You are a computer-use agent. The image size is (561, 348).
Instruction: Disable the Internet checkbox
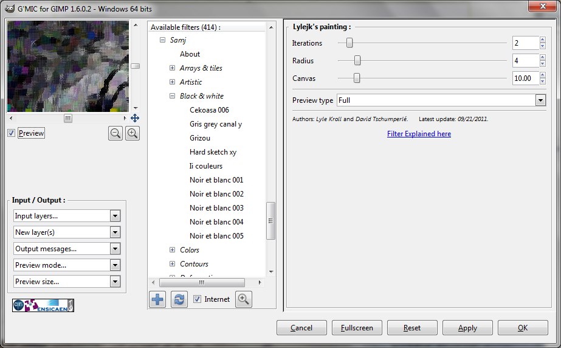pyautogui.click(x=197, y=299)
